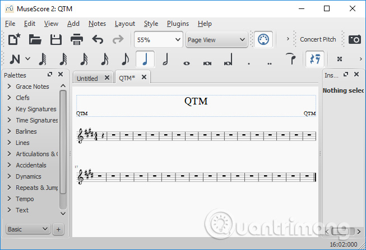This screenshot has width=366, height=250.
Task: Open the View menu
Action: [x=51, y=24]
